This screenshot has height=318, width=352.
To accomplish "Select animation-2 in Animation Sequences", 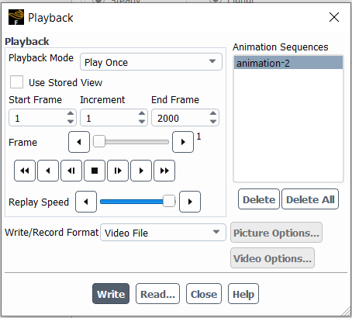I will click(288, 63).
